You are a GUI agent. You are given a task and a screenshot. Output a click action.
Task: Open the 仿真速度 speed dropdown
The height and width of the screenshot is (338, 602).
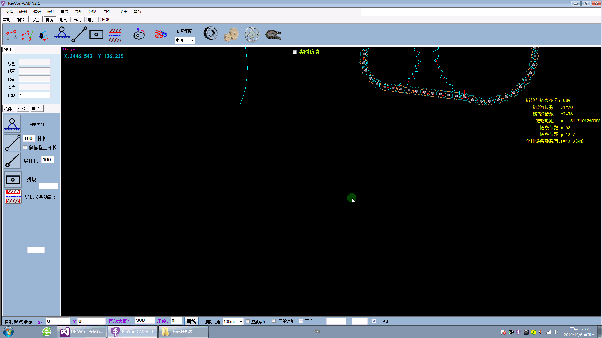(x=192, y=40)
